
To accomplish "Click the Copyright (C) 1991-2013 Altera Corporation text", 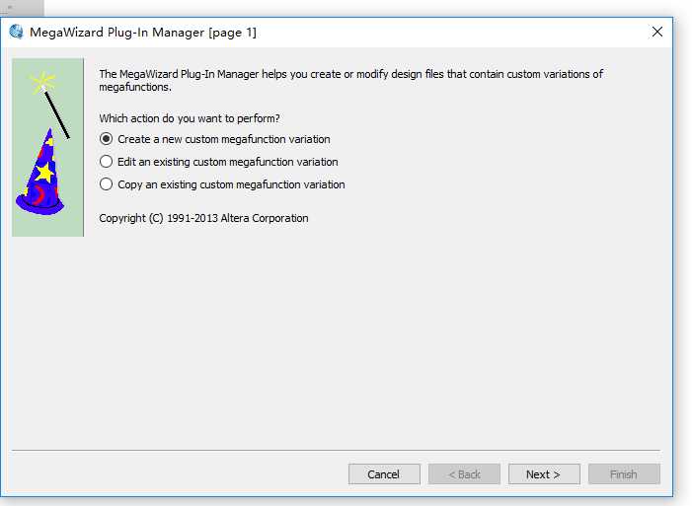I will point(203,218).
